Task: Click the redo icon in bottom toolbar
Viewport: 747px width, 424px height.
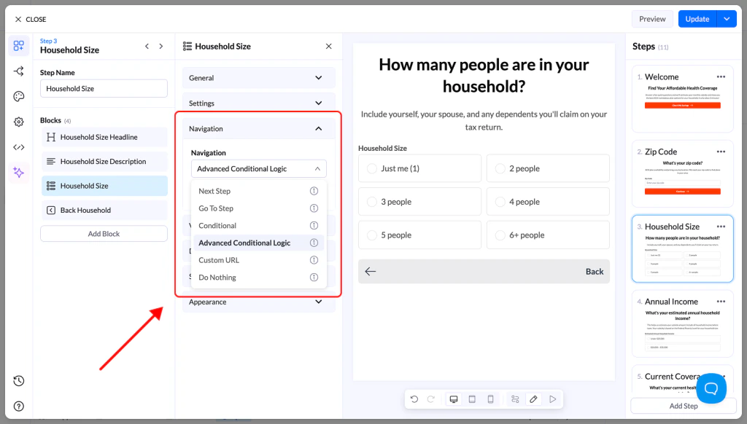Action: click(x=431, y=399)
